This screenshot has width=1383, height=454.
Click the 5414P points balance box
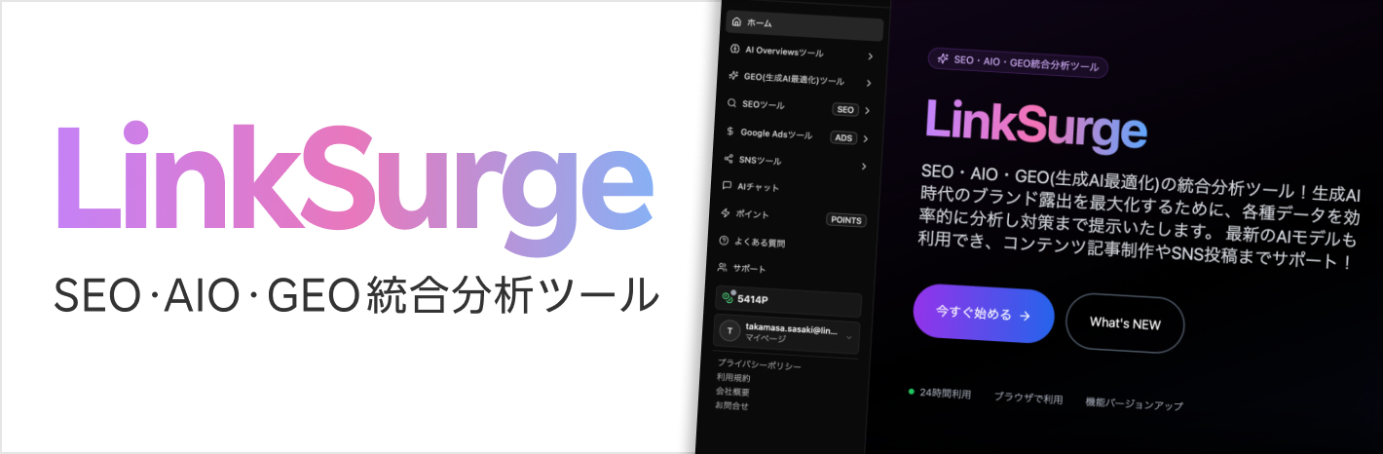[x=788, y=300]
